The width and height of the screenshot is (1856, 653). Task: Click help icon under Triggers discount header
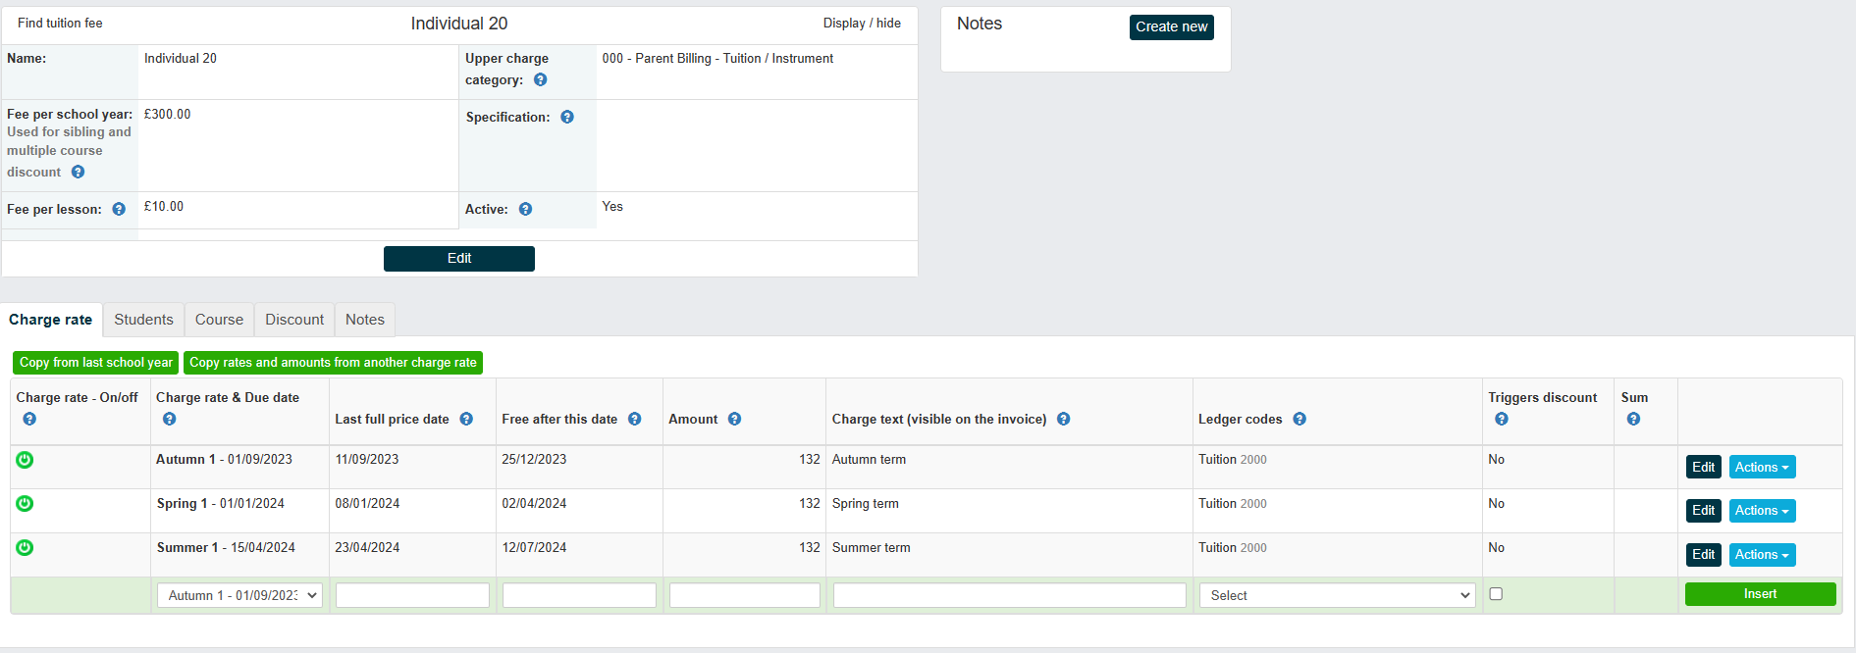[1501, 419]
